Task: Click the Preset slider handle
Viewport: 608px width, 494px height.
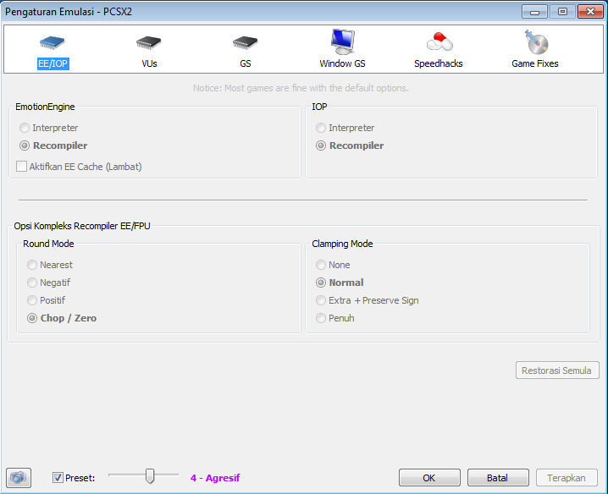Action: [150, 476]
